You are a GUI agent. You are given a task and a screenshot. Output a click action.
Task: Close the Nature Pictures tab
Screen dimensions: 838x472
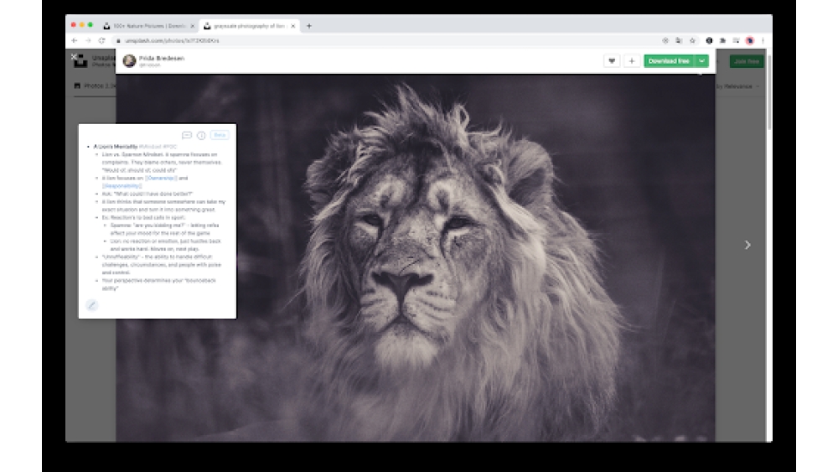[x=193, y=26]
